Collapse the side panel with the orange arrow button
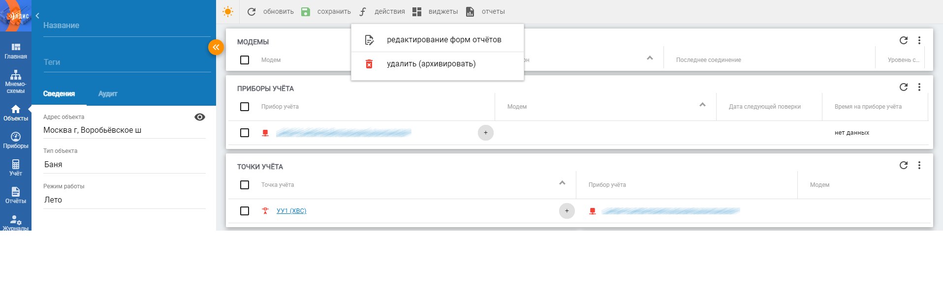This screenshot has height=295, width=943. pyautogui.click(x=216, y=47)
